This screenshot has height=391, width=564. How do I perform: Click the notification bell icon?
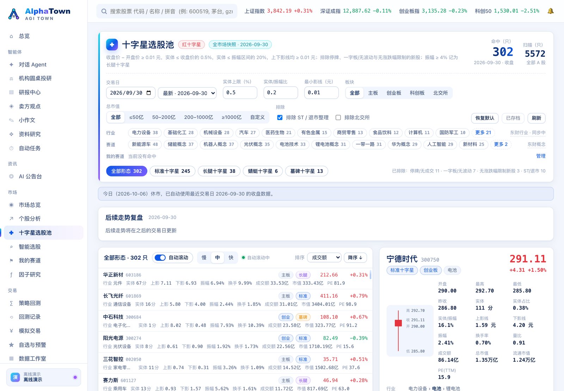[x=551, y=11]
